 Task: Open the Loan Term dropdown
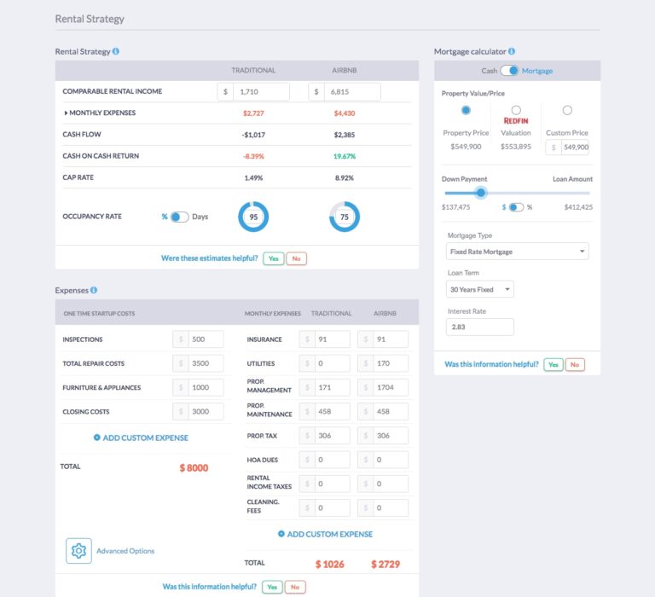coord(481,290)
